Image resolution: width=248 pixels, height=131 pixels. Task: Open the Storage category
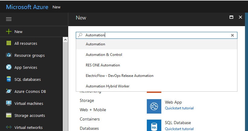pos(87,100)
